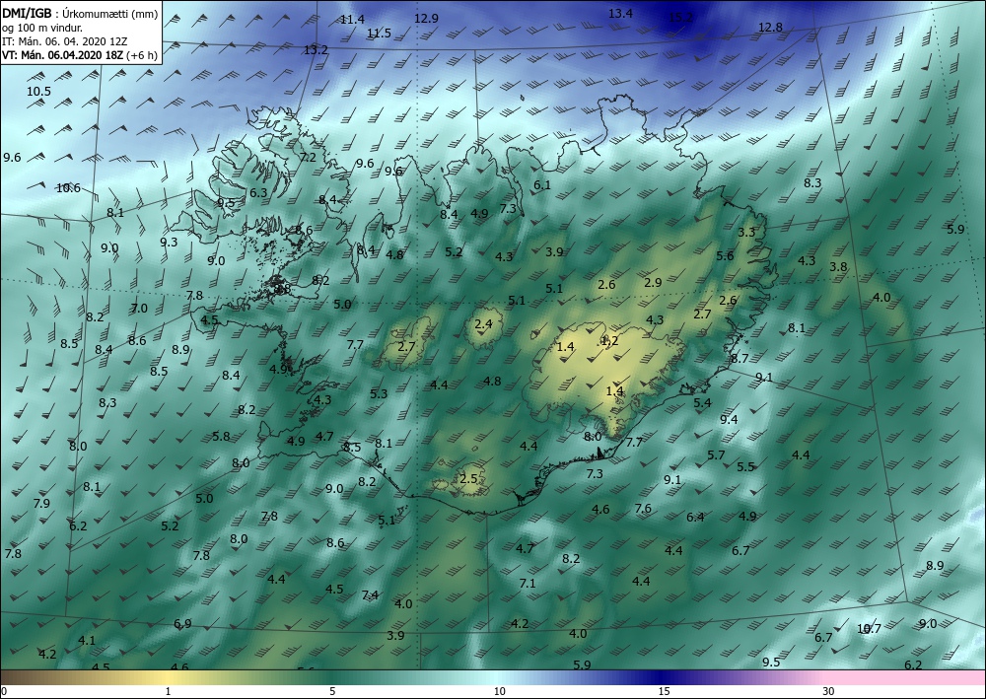
Task: Click the 7.4 value on the map
Action: pos(371,594)
